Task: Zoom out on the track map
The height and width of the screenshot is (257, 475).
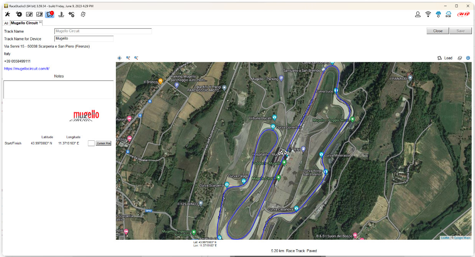Action: 136,58
